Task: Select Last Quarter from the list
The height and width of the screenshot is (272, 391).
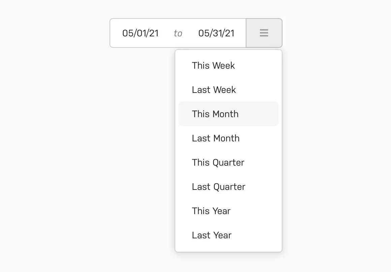Action: pos(218,186)
